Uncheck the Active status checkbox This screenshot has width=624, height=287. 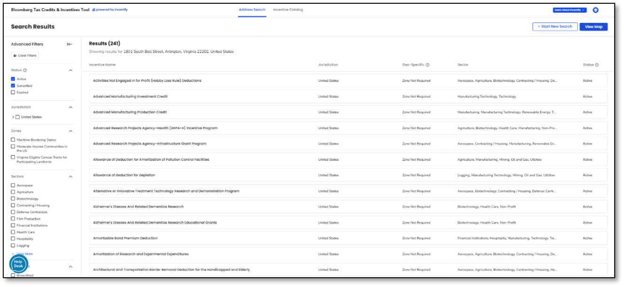pyautogui.click(x=13, y=79)
